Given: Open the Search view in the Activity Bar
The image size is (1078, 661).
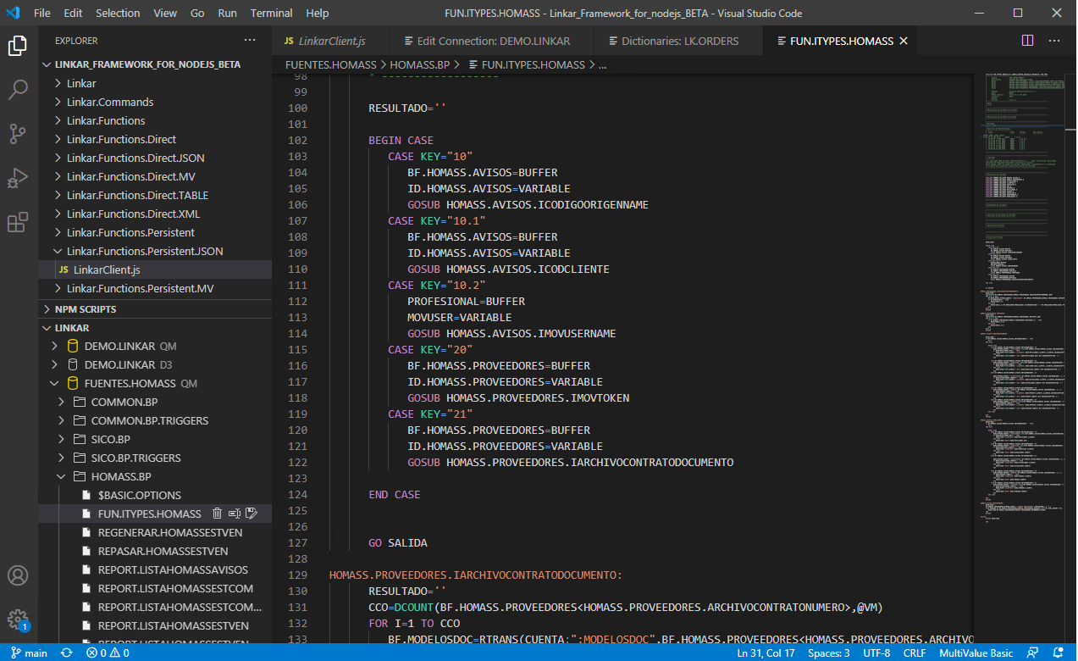Looking at the screenshot, I should (x=17, y=86).
